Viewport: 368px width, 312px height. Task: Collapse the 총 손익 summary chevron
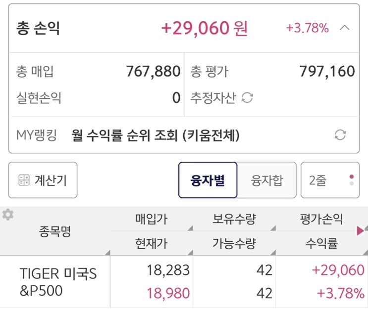point(345,28)
